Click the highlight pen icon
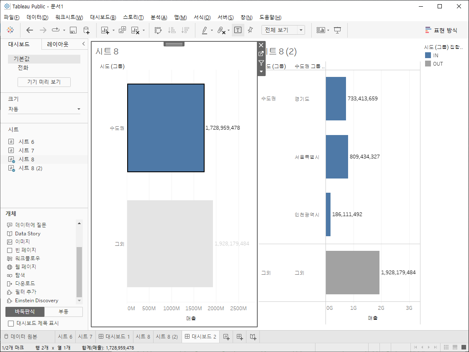The image size is (469, 352). 205,30
